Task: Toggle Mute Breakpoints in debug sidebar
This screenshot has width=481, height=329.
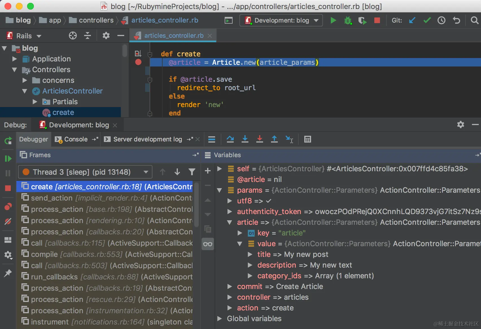Action: coord(8,221)
